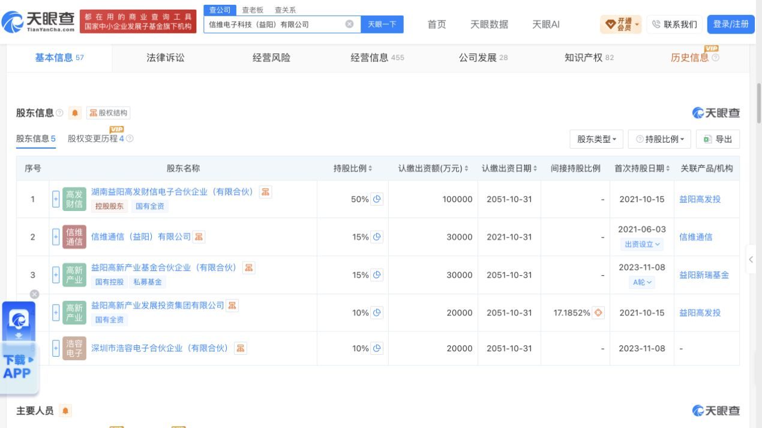Close the floating 下载APP banner
762x428 pixels.
click(34, 294)
